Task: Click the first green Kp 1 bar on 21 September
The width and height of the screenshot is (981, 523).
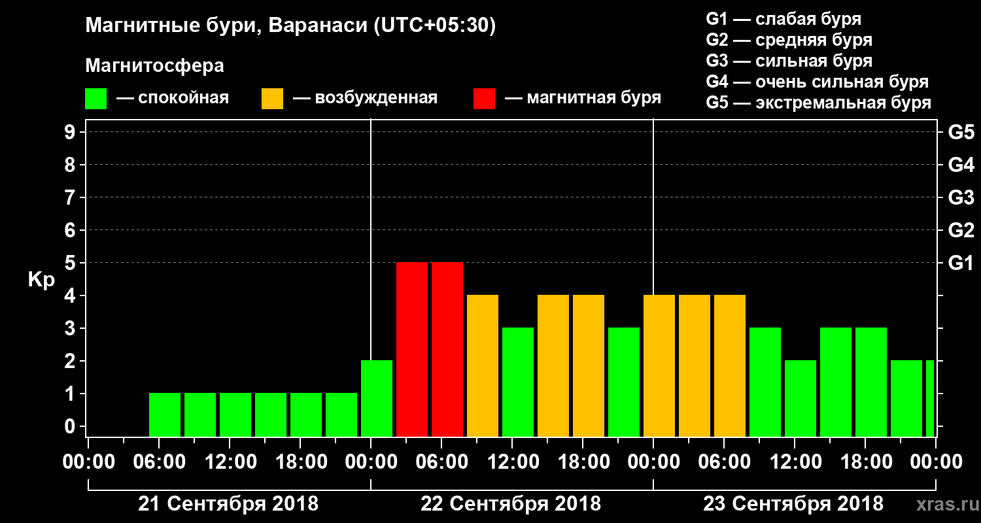Action: pos(165,414)
